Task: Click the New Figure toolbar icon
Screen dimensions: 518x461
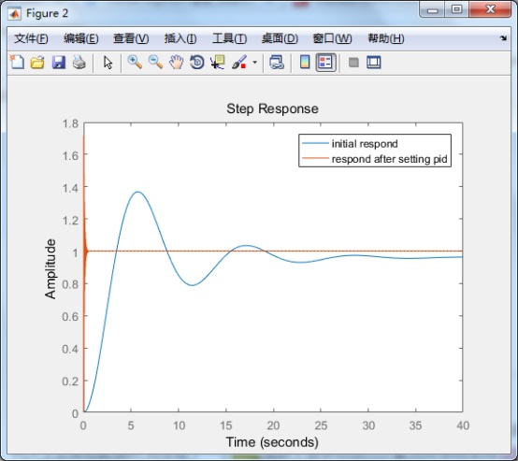Action: coord(17,62)
